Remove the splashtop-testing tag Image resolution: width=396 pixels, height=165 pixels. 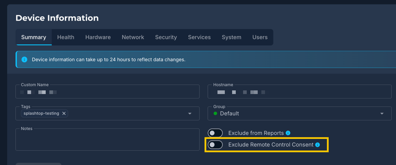point(64,113)
